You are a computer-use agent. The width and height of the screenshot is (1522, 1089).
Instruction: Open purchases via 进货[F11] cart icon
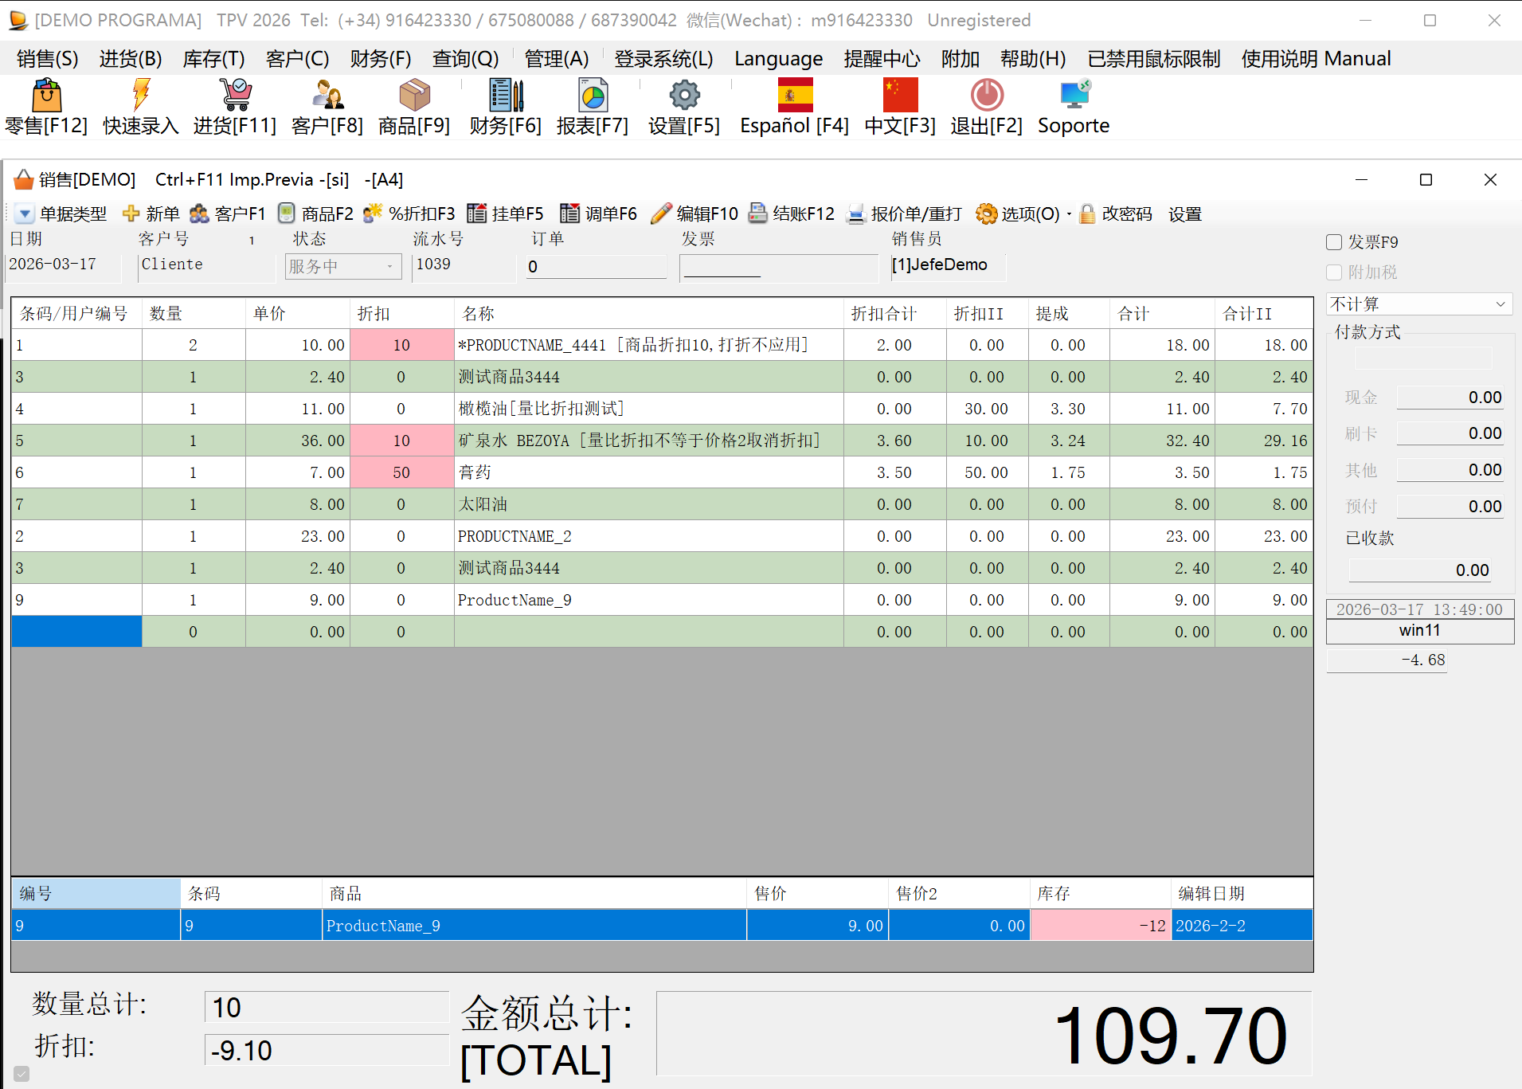pos(235,96)
